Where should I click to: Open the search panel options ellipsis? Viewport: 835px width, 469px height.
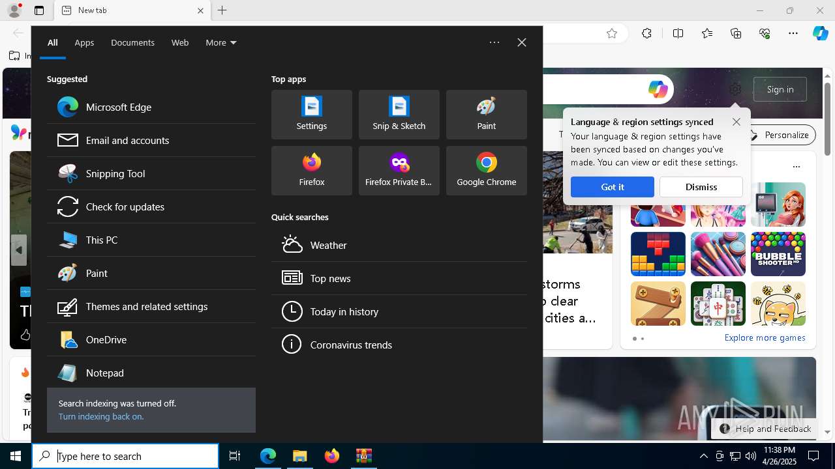pos(494,42)
